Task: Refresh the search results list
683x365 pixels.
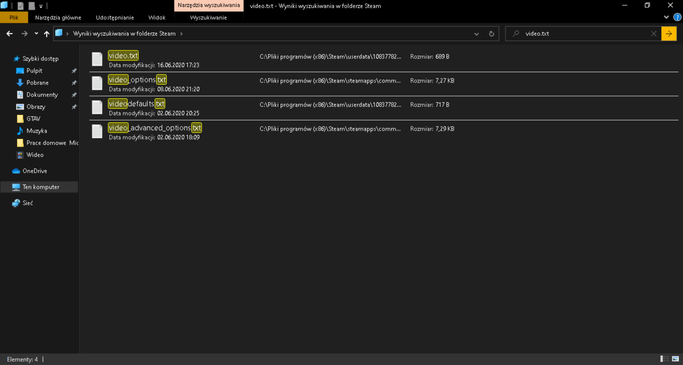Action: tap(492, 34)
